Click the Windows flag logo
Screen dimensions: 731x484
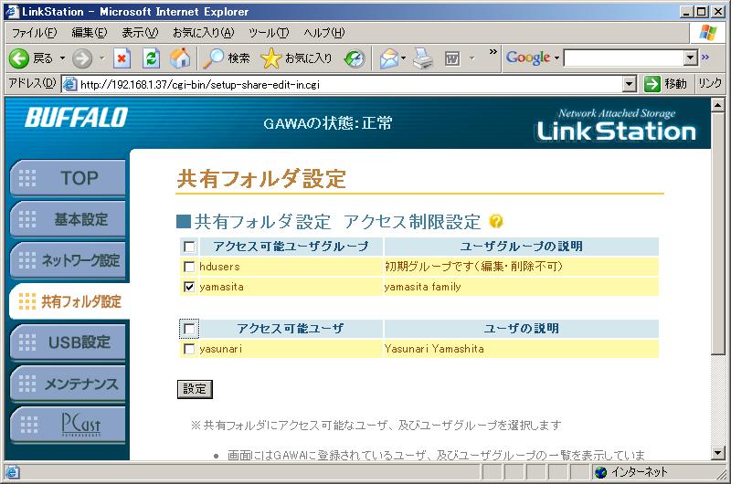click(x=707, y=33)
